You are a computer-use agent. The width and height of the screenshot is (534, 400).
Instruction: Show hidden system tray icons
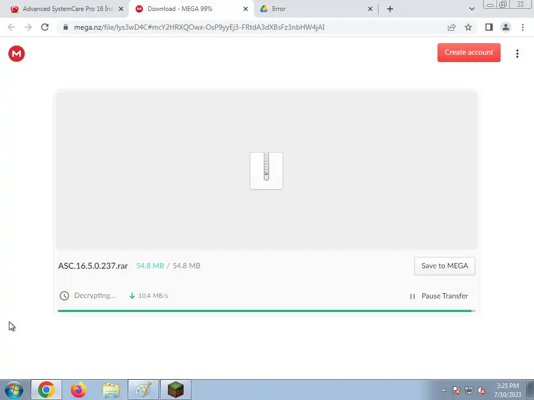(x=443, y=390)
